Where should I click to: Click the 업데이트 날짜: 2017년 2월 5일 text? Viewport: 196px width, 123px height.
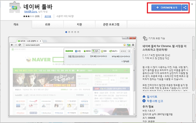[x=158, y=114]
